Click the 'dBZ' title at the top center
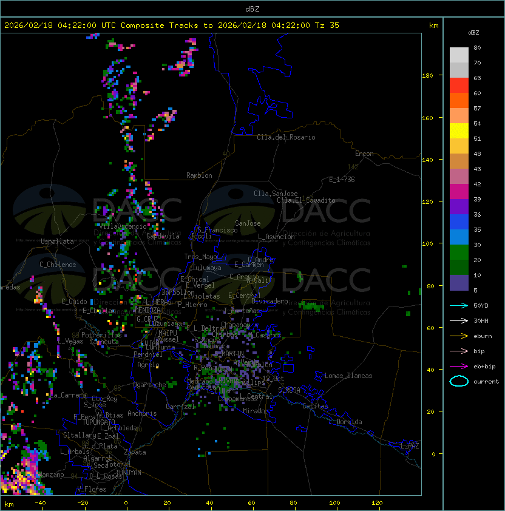This screenshot has height=511, width=505. click(252, 8)
